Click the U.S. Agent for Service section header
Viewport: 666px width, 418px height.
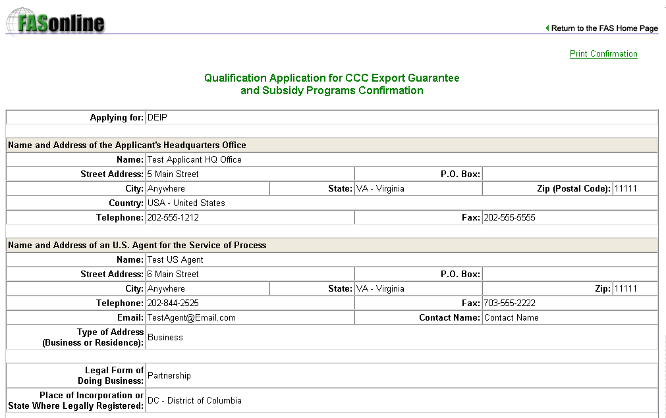pyautogui.click(x=137, y=245)
